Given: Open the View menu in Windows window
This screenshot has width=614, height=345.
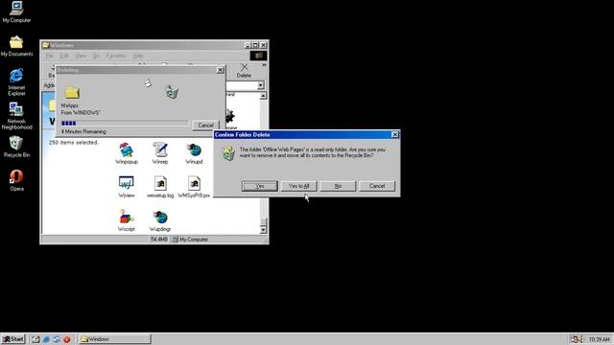Looking at the screenshot, I should point(81,56).
